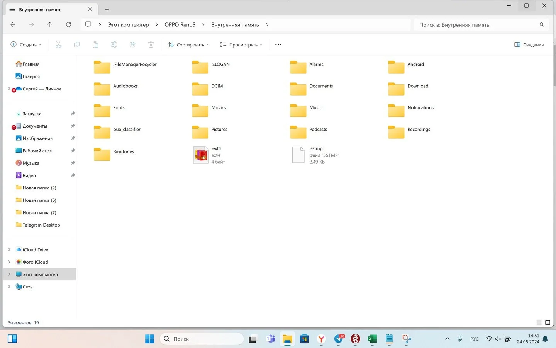Click the Rename icon in toolbar
The width and height of the screenshot is (556, 348).
(114, 44)
